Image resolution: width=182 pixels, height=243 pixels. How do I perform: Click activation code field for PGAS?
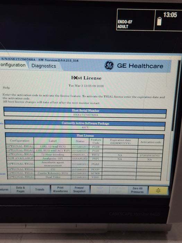click(x=149, y=165)
